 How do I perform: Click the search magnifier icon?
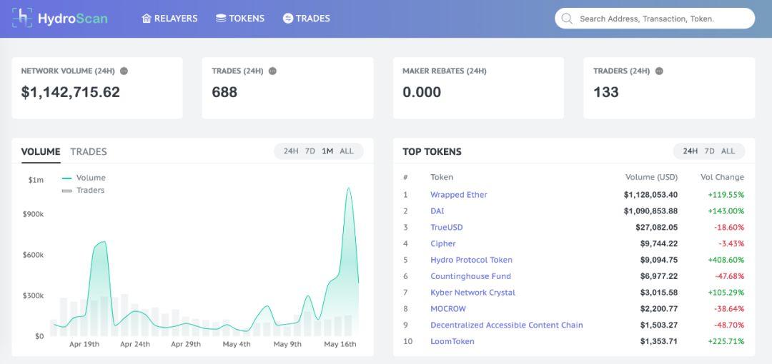567,19
